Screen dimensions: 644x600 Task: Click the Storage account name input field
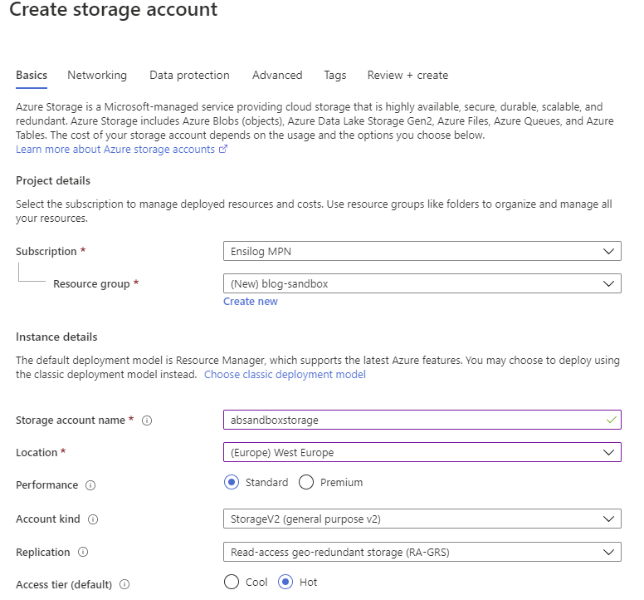[x=422, y=420]
